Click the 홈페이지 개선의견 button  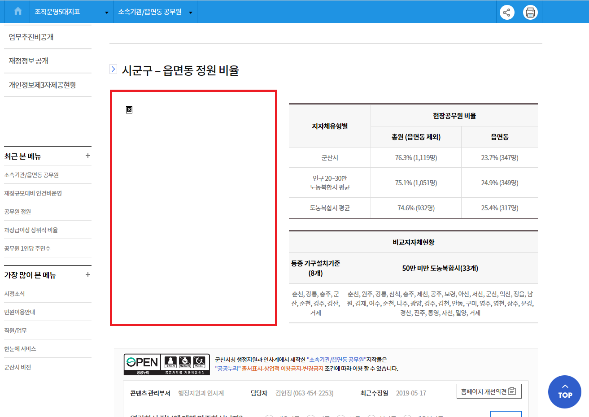click(x=489, y=391)
